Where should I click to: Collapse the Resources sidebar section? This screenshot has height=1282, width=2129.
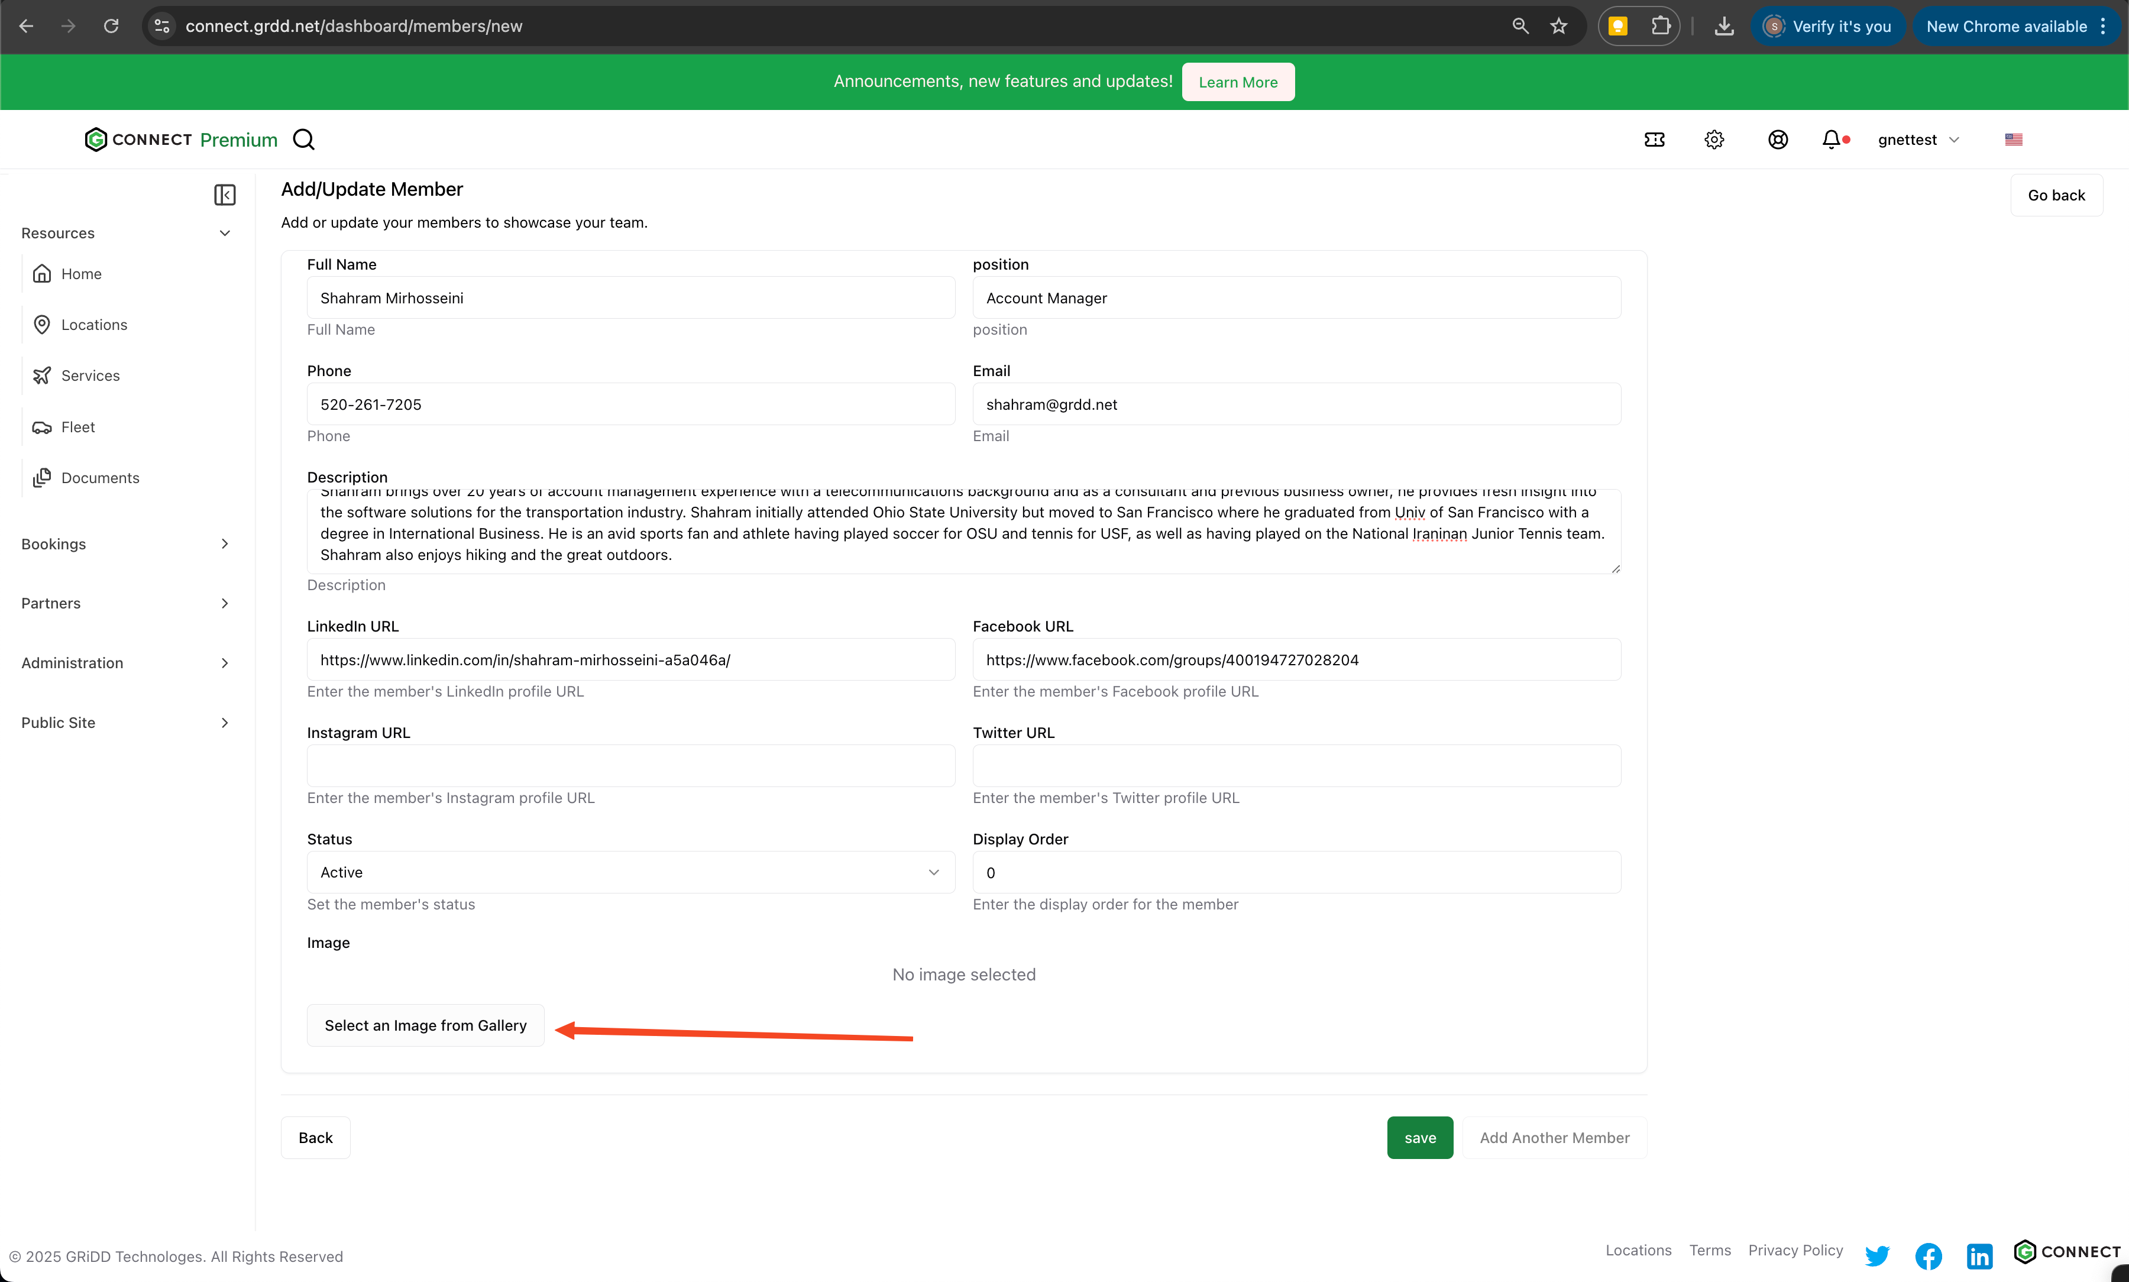126,233
